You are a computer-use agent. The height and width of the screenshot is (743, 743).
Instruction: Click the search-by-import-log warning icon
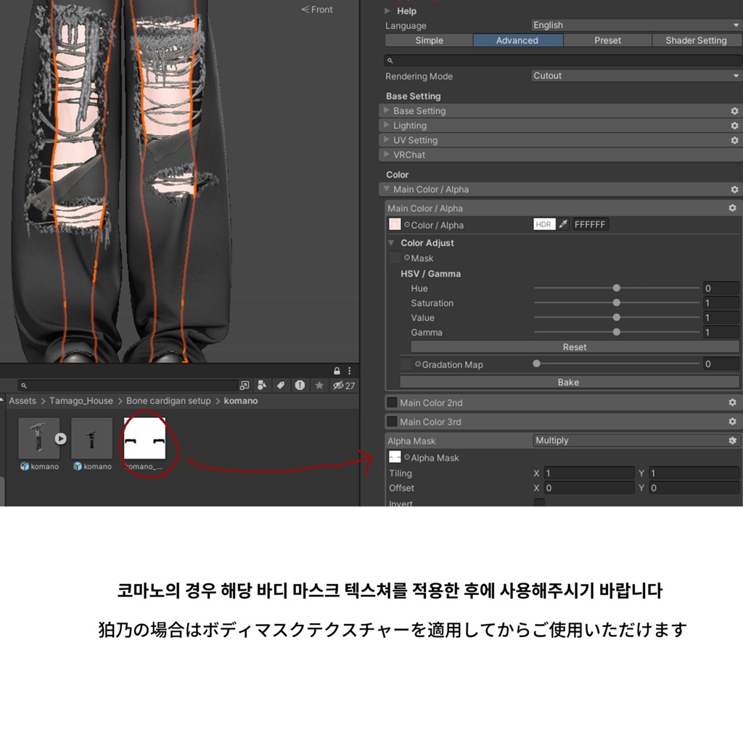click(300, 385)
